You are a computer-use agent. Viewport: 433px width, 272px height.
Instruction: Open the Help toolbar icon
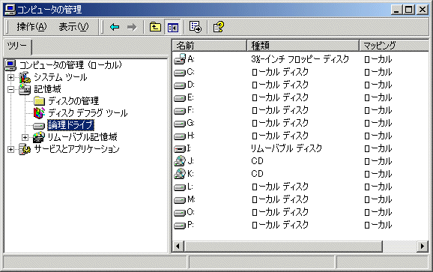218,27
